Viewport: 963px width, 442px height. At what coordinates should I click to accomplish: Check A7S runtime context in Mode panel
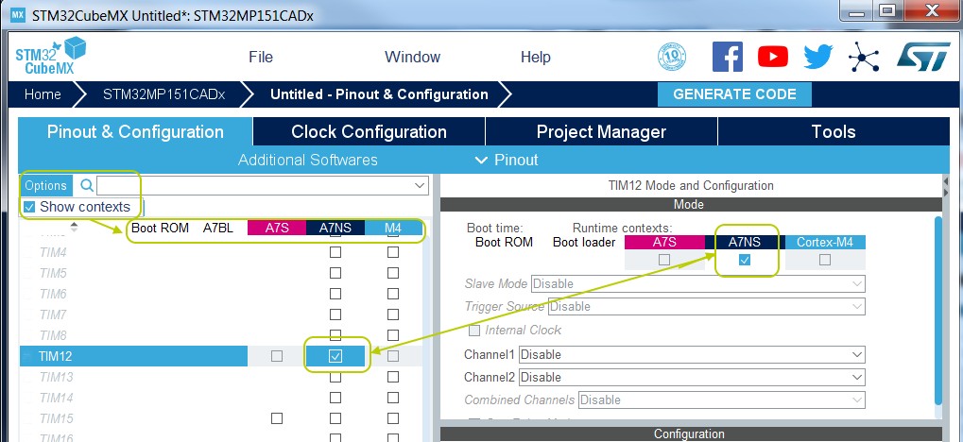(664, 260)
